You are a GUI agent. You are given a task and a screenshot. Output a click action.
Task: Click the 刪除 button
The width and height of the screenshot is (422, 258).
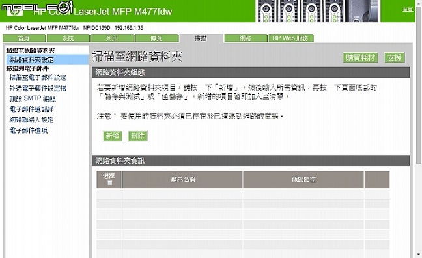tap(138, 136)
